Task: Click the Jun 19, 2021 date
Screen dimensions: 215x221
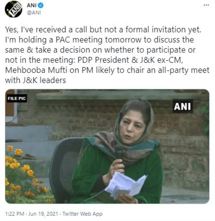Action: [x=43, y=214]
